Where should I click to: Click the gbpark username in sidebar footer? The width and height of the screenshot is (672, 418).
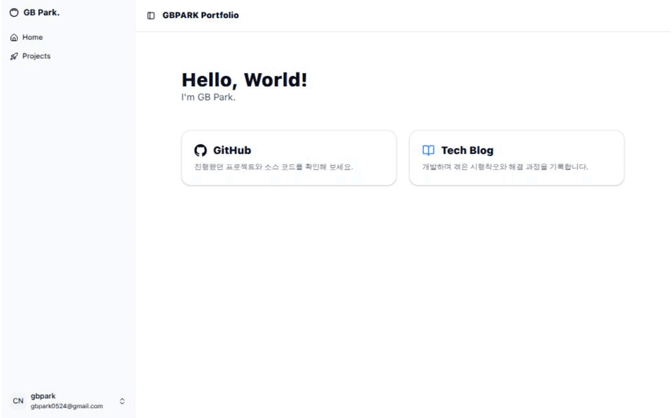tap(43, 396)
